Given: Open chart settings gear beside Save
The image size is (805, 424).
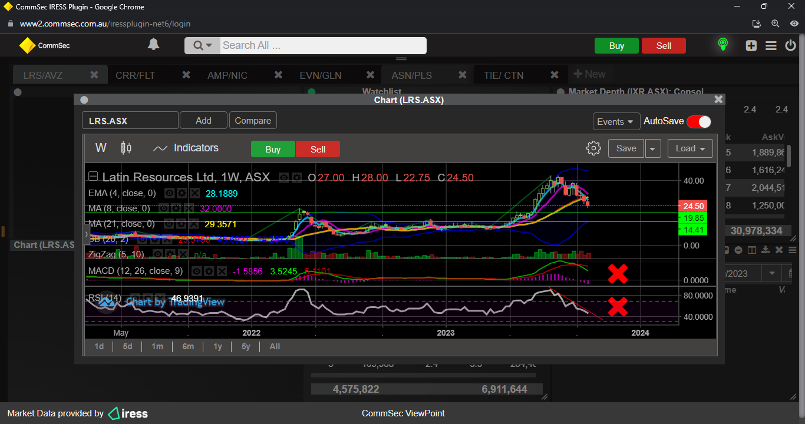Looking at the screenshot, I should coord(593,148).
